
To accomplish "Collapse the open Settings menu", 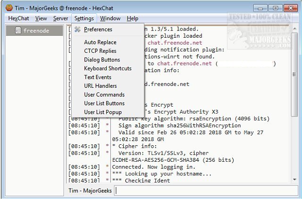I will [x=84, y=18].
